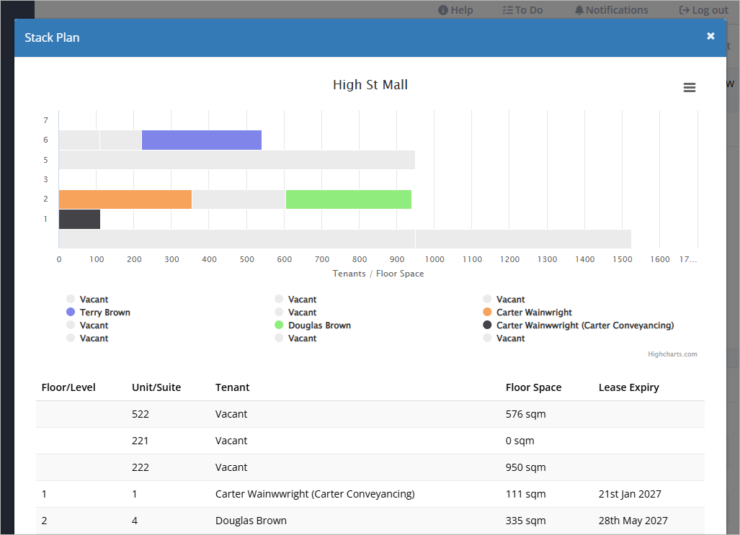Open the To Do checklist icon
740x535 pixels.
(507, 10)
